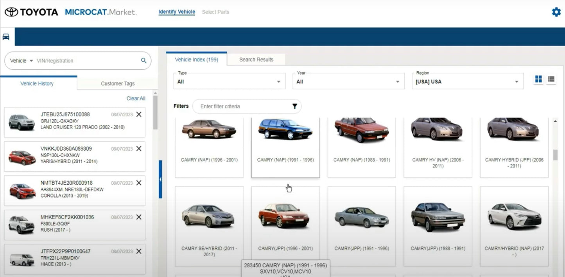Open the Customer Tags tab
Image resolution: width=565 pixels, height=277 pixels.
pos(118,83)
